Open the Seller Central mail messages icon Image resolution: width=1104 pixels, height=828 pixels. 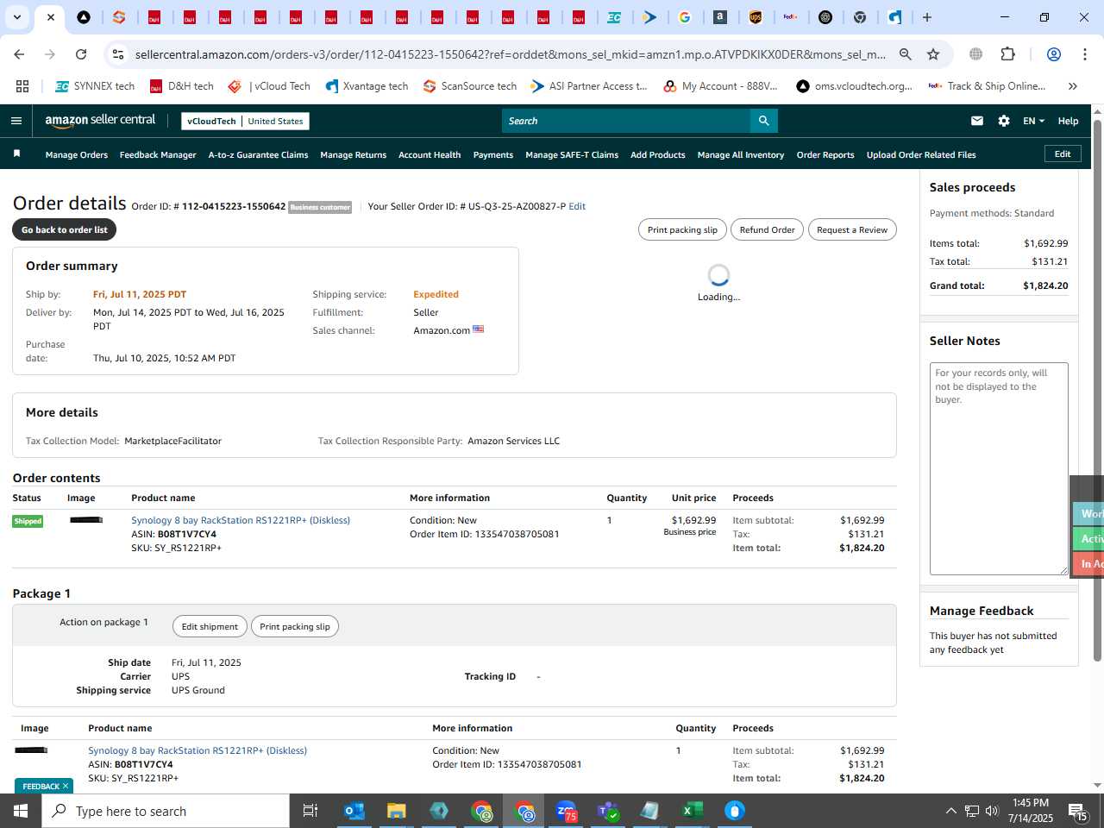coord(977,121)
